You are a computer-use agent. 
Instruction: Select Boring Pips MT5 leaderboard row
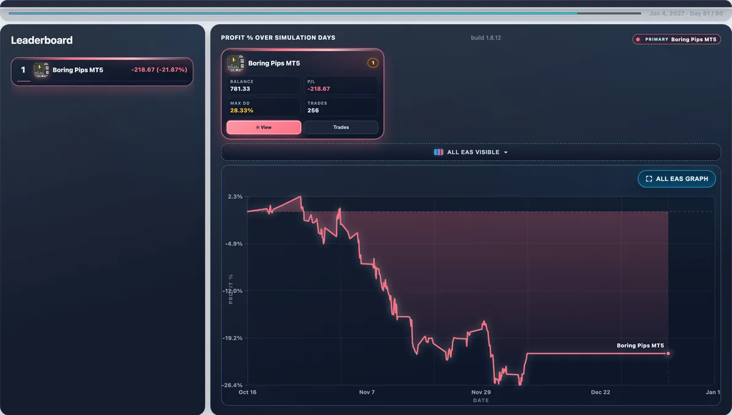pos(102,71)
